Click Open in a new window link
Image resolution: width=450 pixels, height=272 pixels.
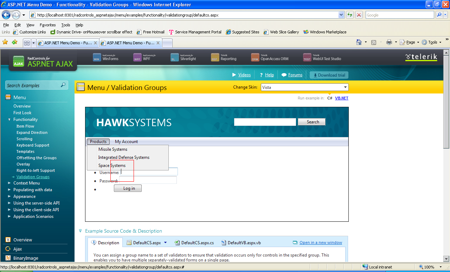pos(321,242)
